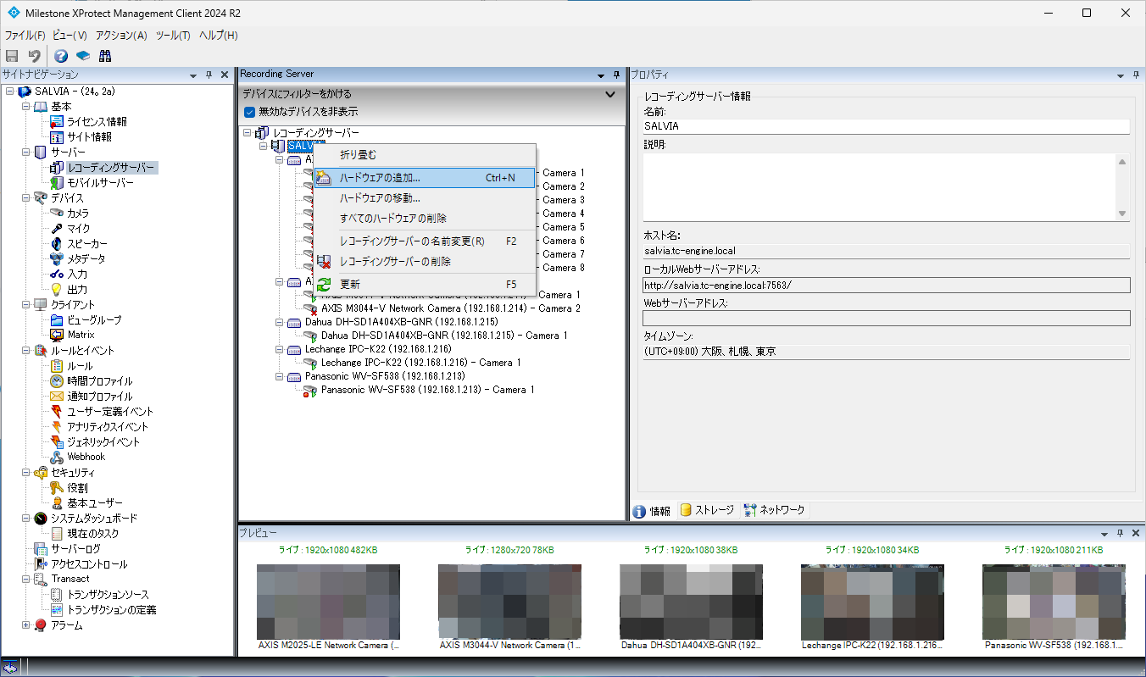Click the 時間プロファイル clock icon
The height and width of the screenshot is (677, 1146).
coord(57,381)
